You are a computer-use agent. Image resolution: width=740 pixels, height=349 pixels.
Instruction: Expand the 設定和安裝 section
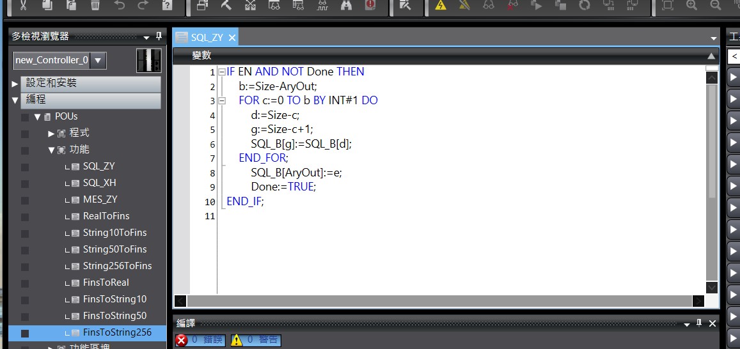point(15,84)
